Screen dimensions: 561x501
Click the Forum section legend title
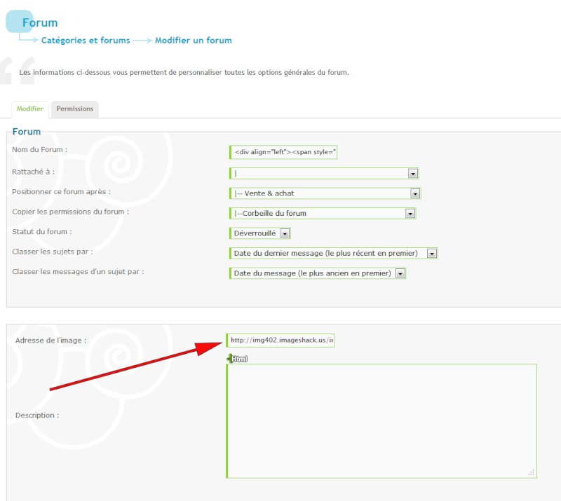point(27,132)
